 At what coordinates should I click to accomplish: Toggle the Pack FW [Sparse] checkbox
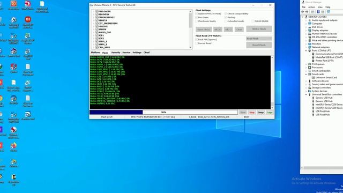pos(197,39)
